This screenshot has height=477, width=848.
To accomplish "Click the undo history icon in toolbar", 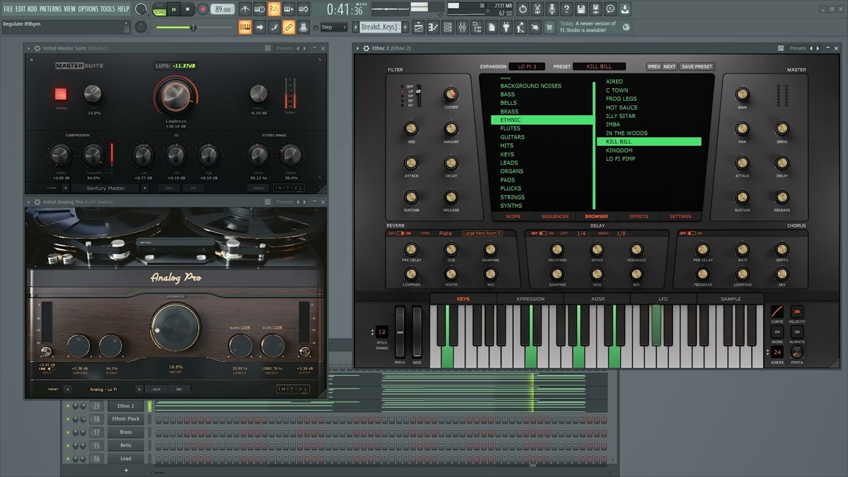I will click(523, 9).
